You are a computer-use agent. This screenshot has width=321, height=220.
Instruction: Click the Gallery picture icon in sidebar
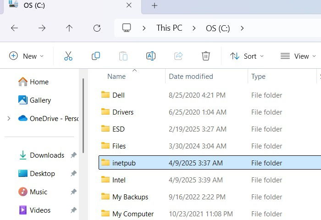coord(23,100)
